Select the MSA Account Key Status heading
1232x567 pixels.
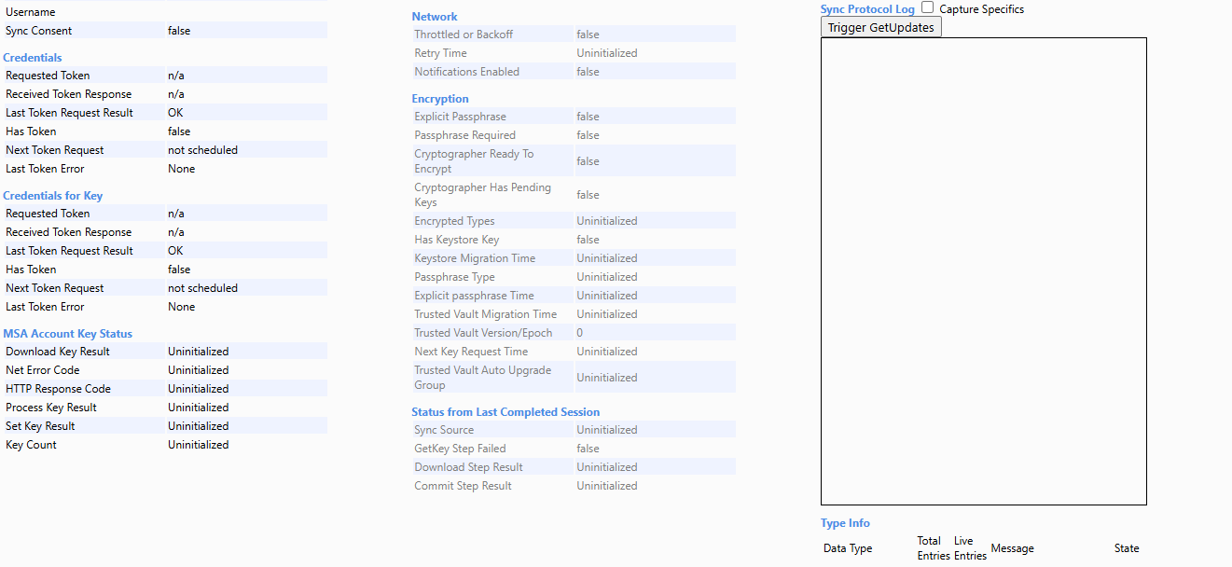67,334
